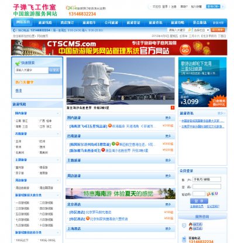Click the red slide number indicator
Screen dimensions: 234x243
point(173,108)
